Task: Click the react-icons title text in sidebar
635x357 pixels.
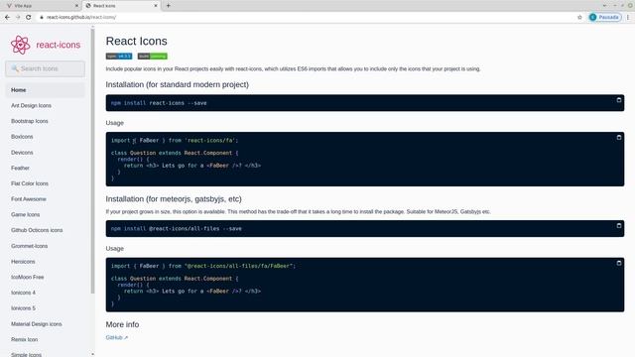Action: click(x=59, y=45)
